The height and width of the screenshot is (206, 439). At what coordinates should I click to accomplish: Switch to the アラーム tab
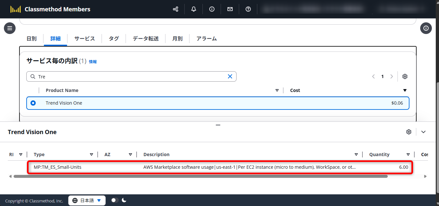coord(206,39)
